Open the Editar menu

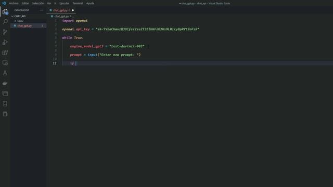coord(25,4)
